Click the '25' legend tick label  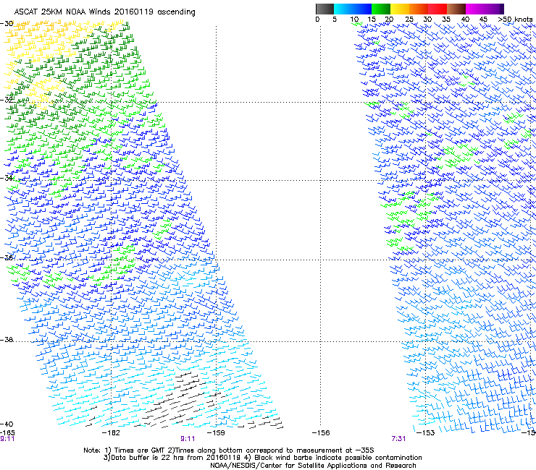[409, 20]
